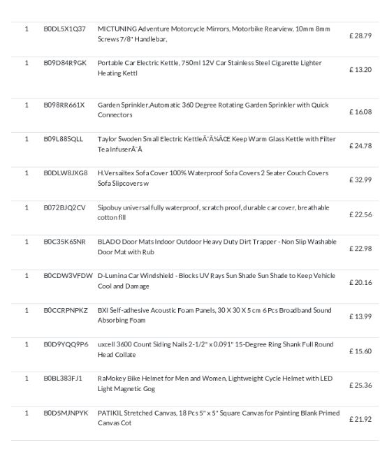This screenshot has width=387, height=454.
Task: Select Sipobuy universal car cover description
Action: [x=213, y=212]
